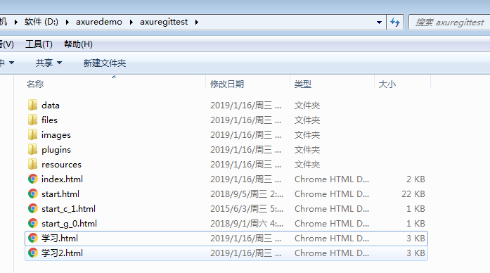Click 文件夹 type of data row

307,106
